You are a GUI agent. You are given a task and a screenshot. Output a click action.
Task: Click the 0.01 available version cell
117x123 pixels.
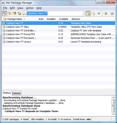click(x=61, y=42)
